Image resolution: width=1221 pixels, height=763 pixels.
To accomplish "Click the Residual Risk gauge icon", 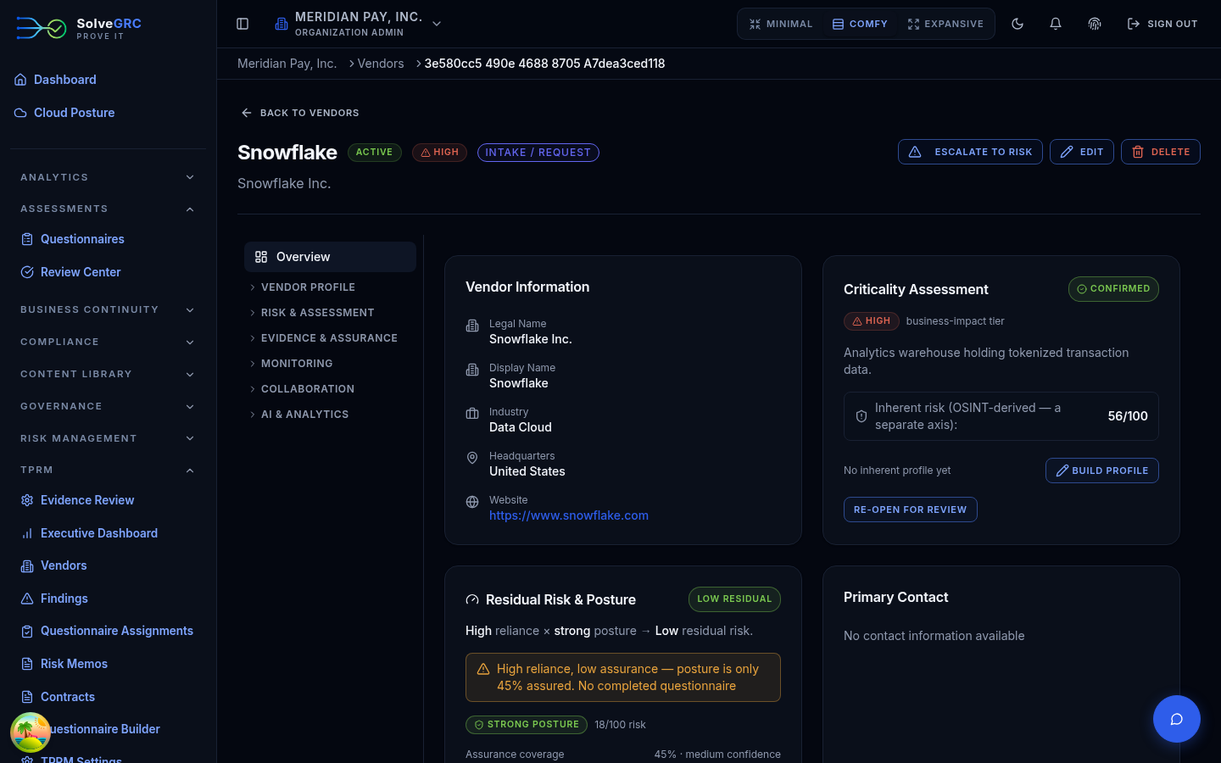I will click(x=472, y=599).
